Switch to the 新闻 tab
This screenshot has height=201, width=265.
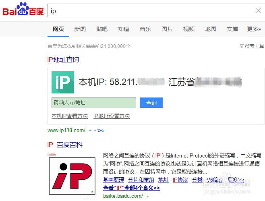[80, 29]
